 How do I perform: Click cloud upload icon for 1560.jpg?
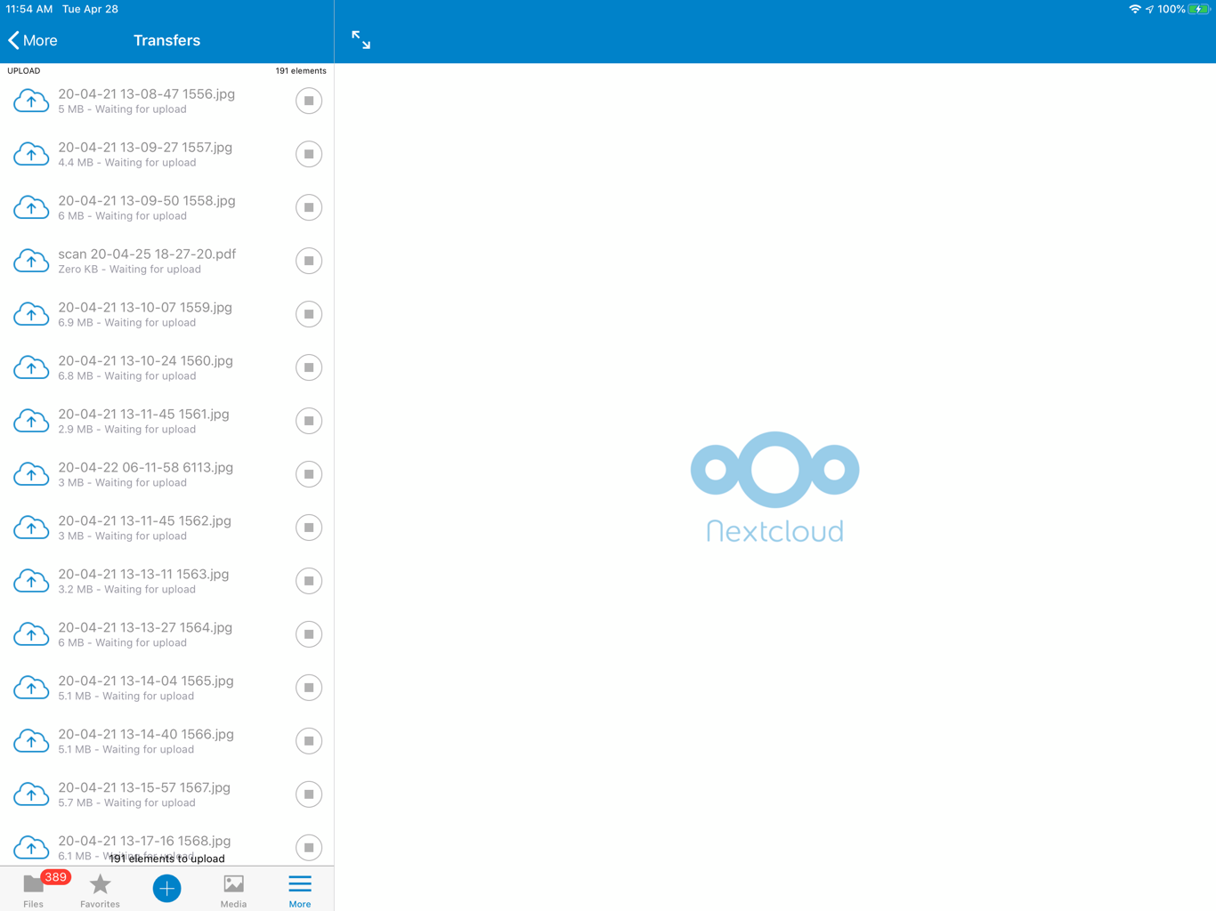[31, 367]
